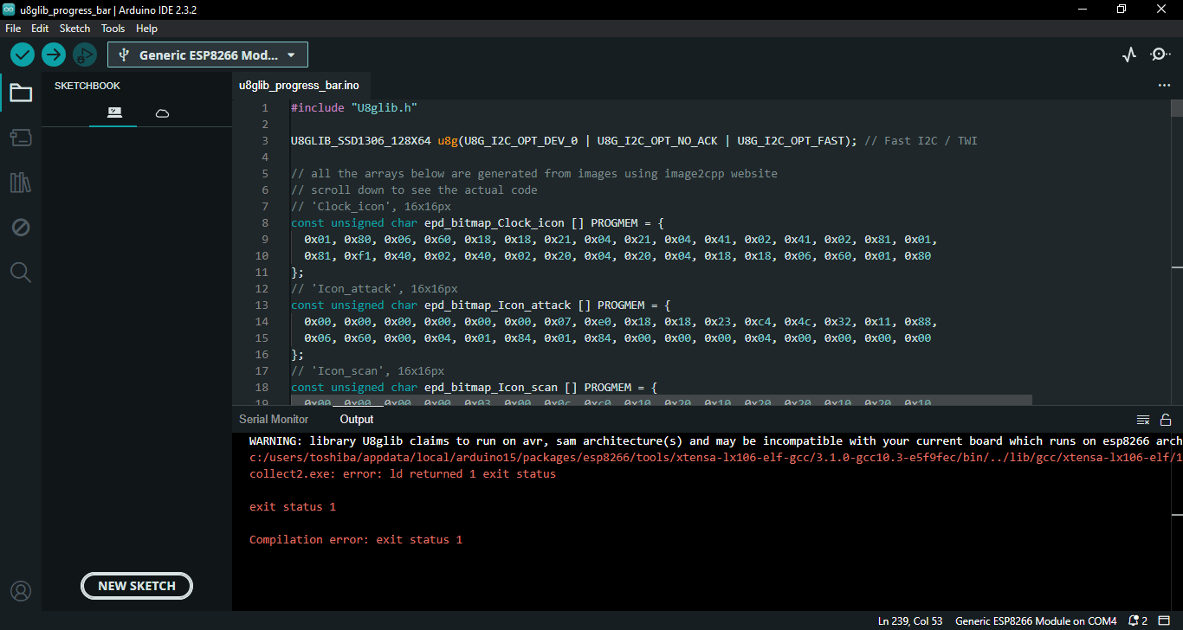Click the NEW SKETCH button
Screen dimensions: 1183x630
pyautogui.click(x=137, y=586)
